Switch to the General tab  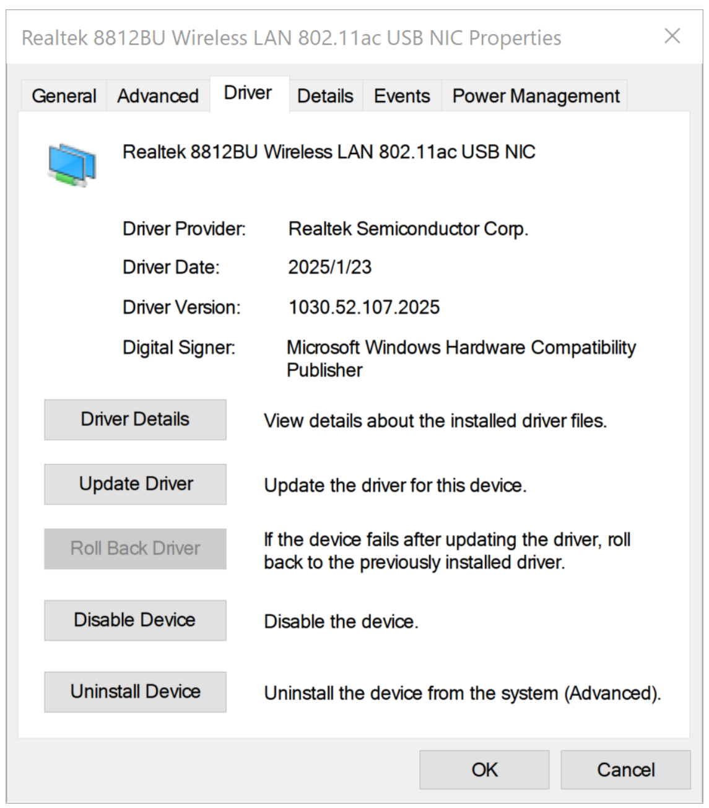[64, 97]
